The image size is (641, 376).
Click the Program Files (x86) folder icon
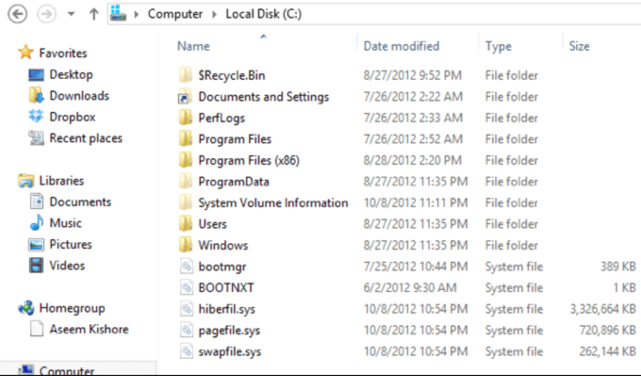185,159
